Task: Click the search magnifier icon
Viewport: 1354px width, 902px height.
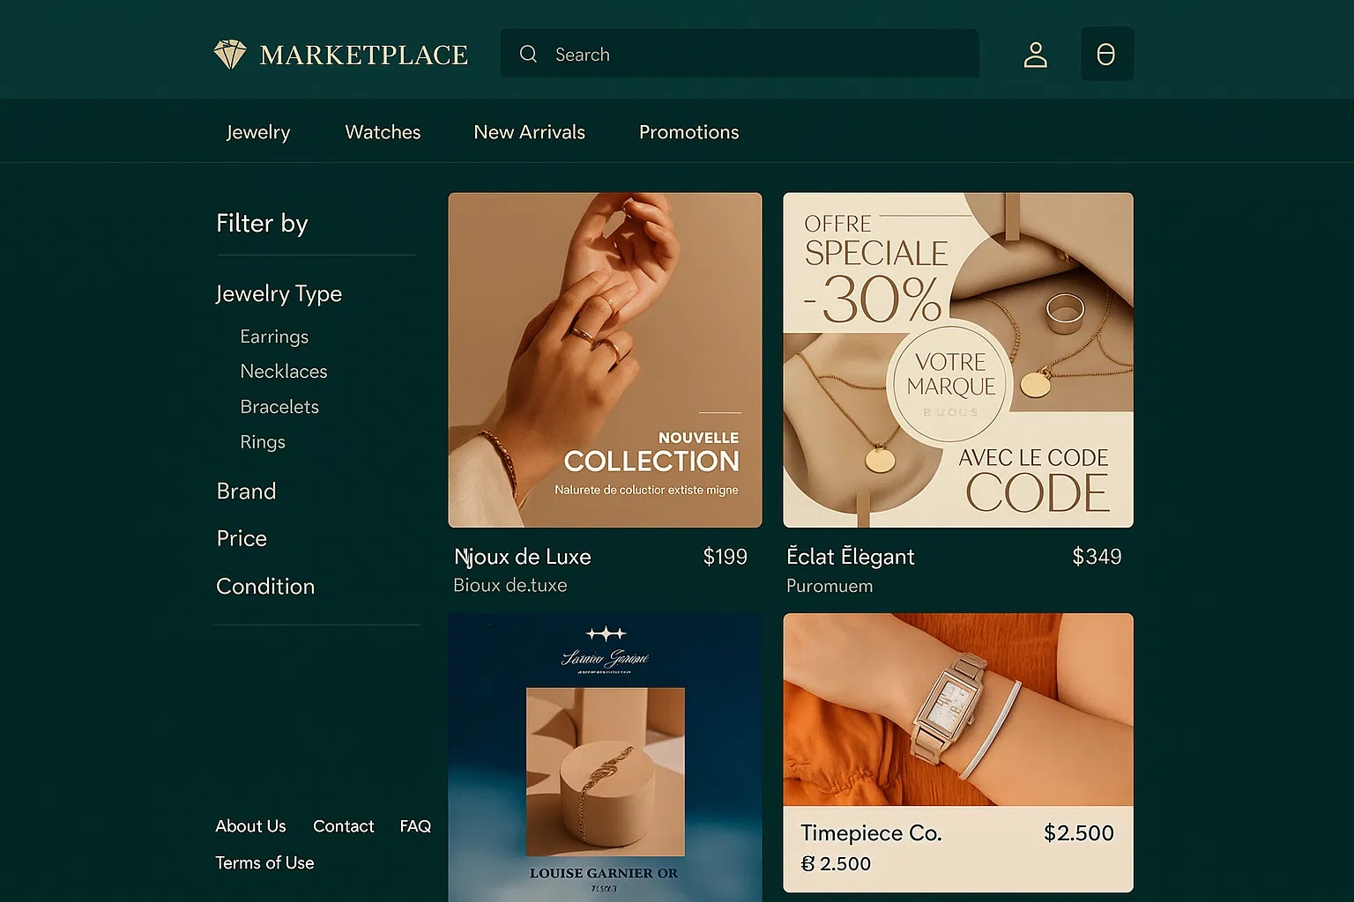Action: [529, 54]
